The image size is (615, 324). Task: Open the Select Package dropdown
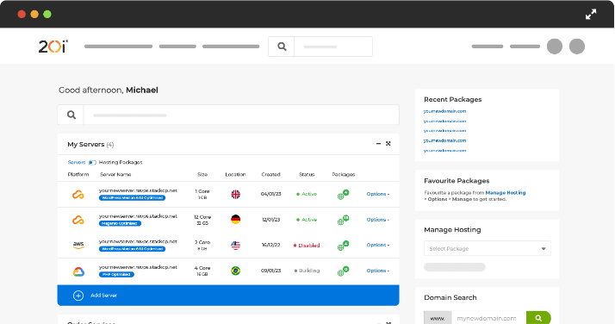click(x=488, y=248)
